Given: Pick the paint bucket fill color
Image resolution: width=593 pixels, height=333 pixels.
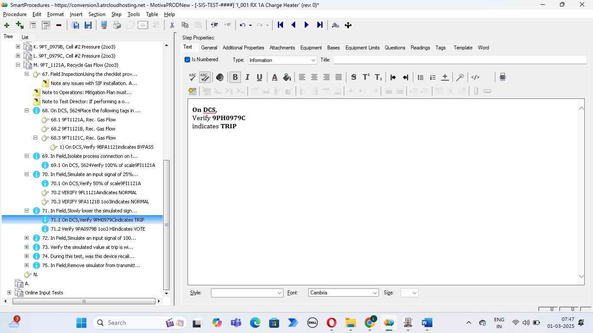Looking at the screenshot, I should pos(287,77).
